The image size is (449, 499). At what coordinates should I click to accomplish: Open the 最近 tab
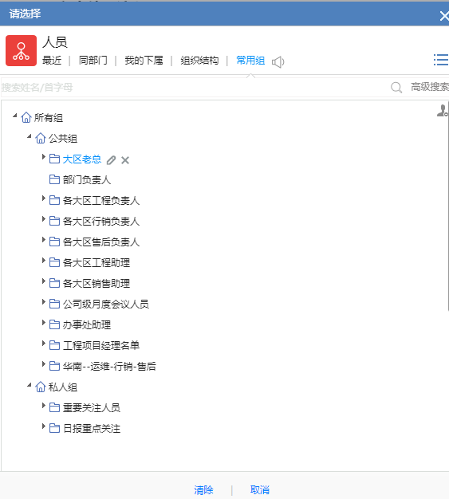tap(52, 60)
